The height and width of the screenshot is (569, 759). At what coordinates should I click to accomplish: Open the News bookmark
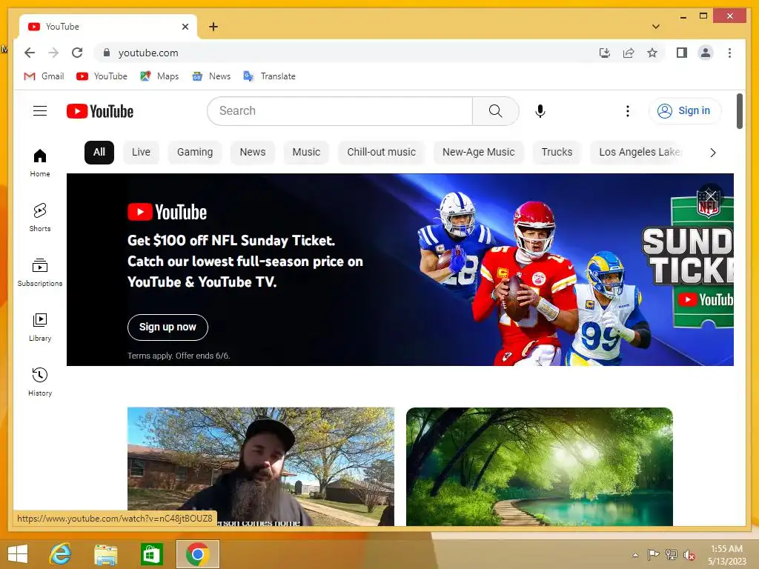pyautogui.click(x=211, y=76)
